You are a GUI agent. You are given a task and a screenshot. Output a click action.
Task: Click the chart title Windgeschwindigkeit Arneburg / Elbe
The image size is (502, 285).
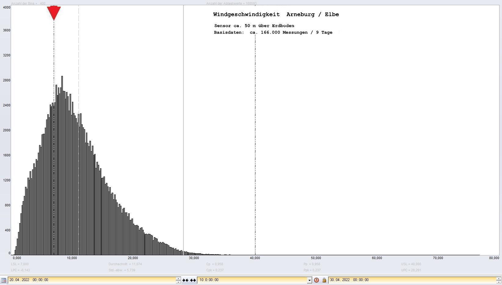pyautogui.click(x=276, y=14)
